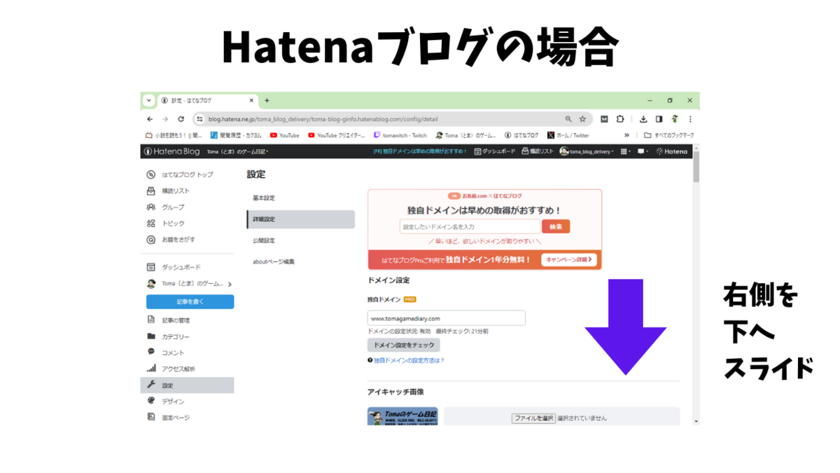Click the PR 独自ドメイン link in header
840x473 pixels.
pos(421,151)
